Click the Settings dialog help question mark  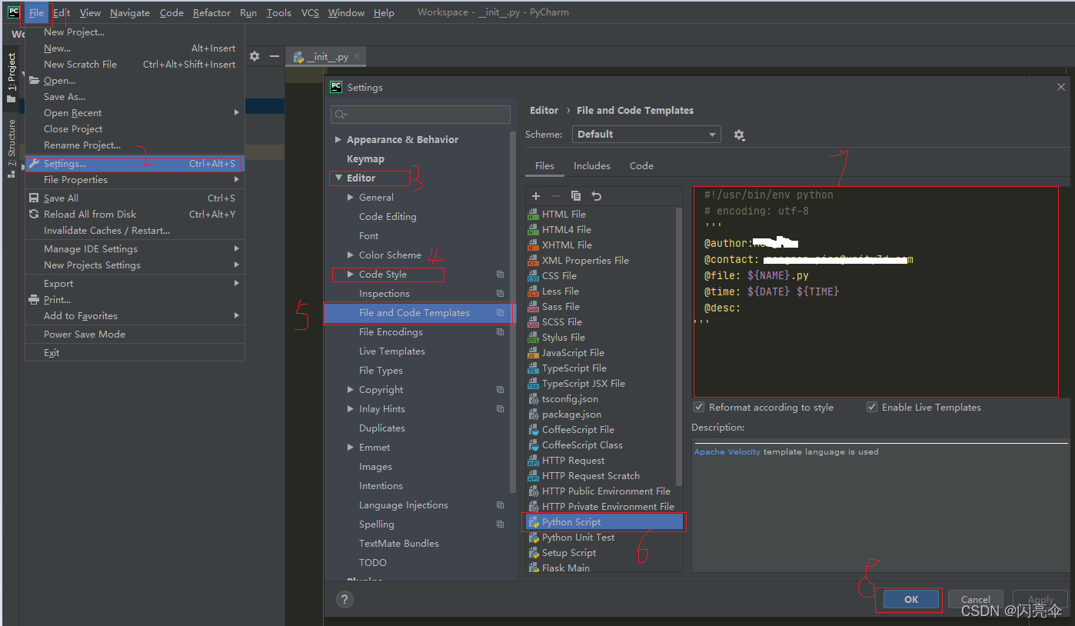345,599
